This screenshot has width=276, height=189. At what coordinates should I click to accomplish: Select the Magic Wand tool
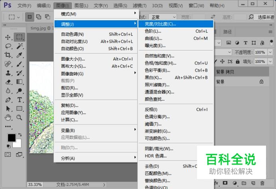click(20, 46)
